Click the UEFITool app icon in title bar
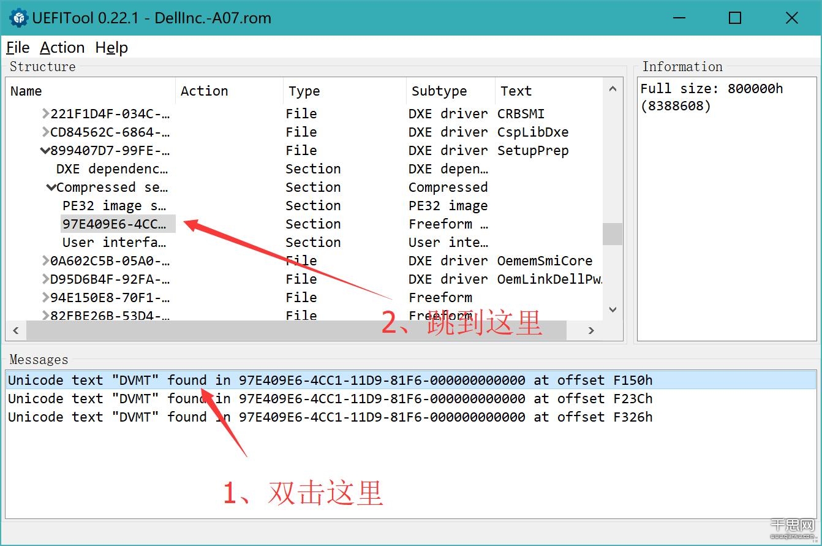 (x=19, y=18)
